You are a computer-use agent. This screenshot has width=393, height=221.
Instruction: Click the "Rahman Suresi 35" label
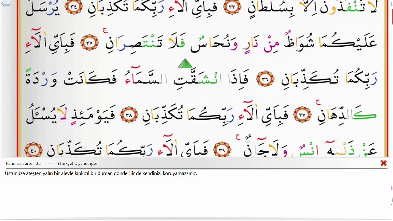click(23, 163)
